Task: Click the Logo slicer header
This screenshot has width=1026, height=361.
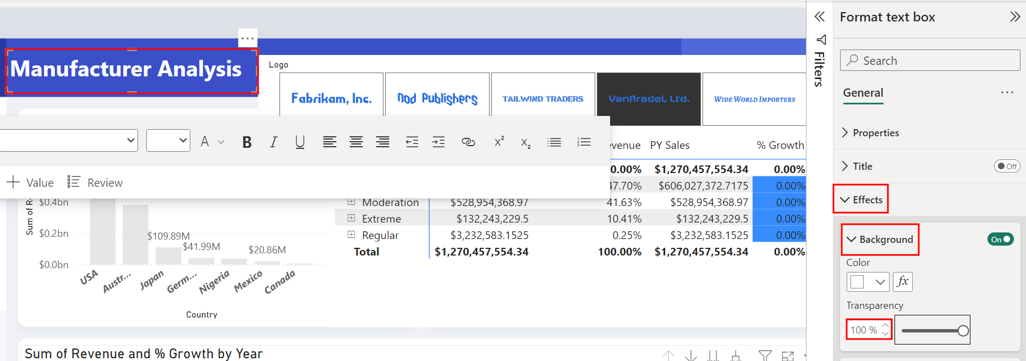Action: [278, 64]
